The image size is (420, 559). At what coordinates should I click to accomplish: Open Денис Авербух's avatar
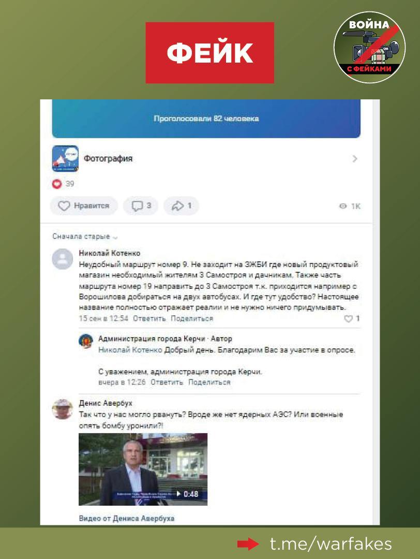pos(63,409)
